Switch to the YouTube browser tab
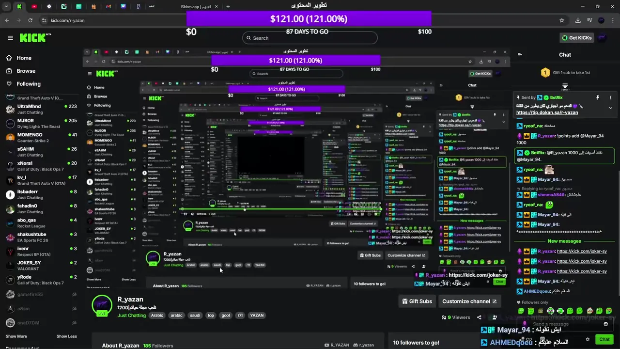The width and height of the screenshot is (620, 349). (x=34, y=6)
